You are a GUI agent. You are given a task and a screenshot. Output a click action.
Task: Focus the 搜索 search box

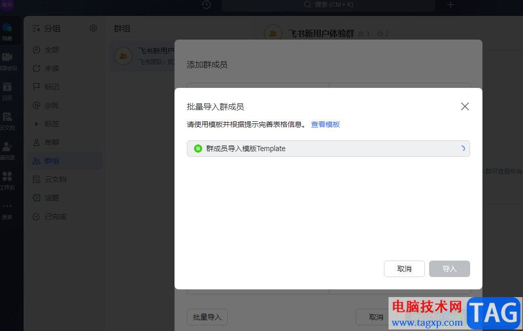(328, 5)
